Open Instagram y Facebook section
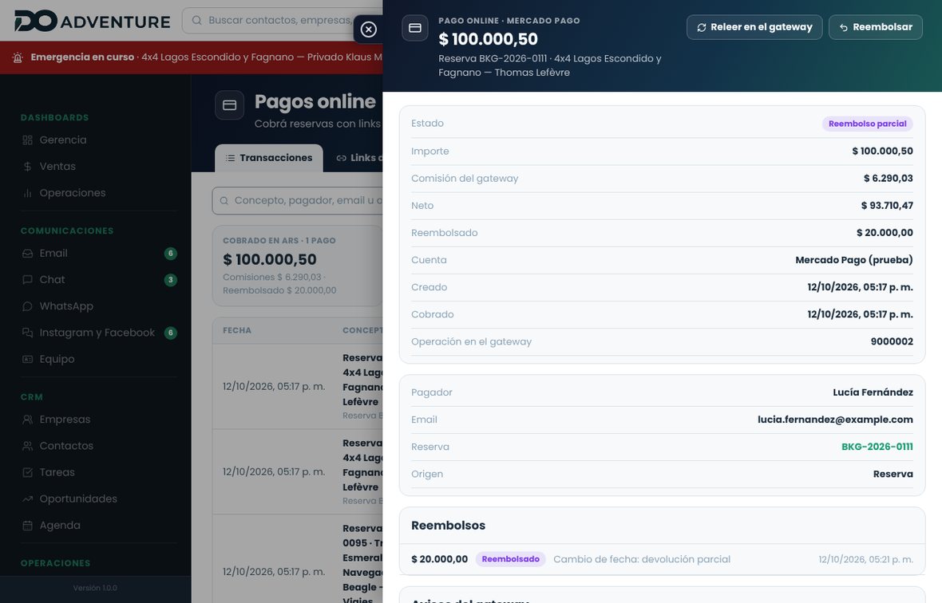942x603 pixels. (x=99, y=333)
